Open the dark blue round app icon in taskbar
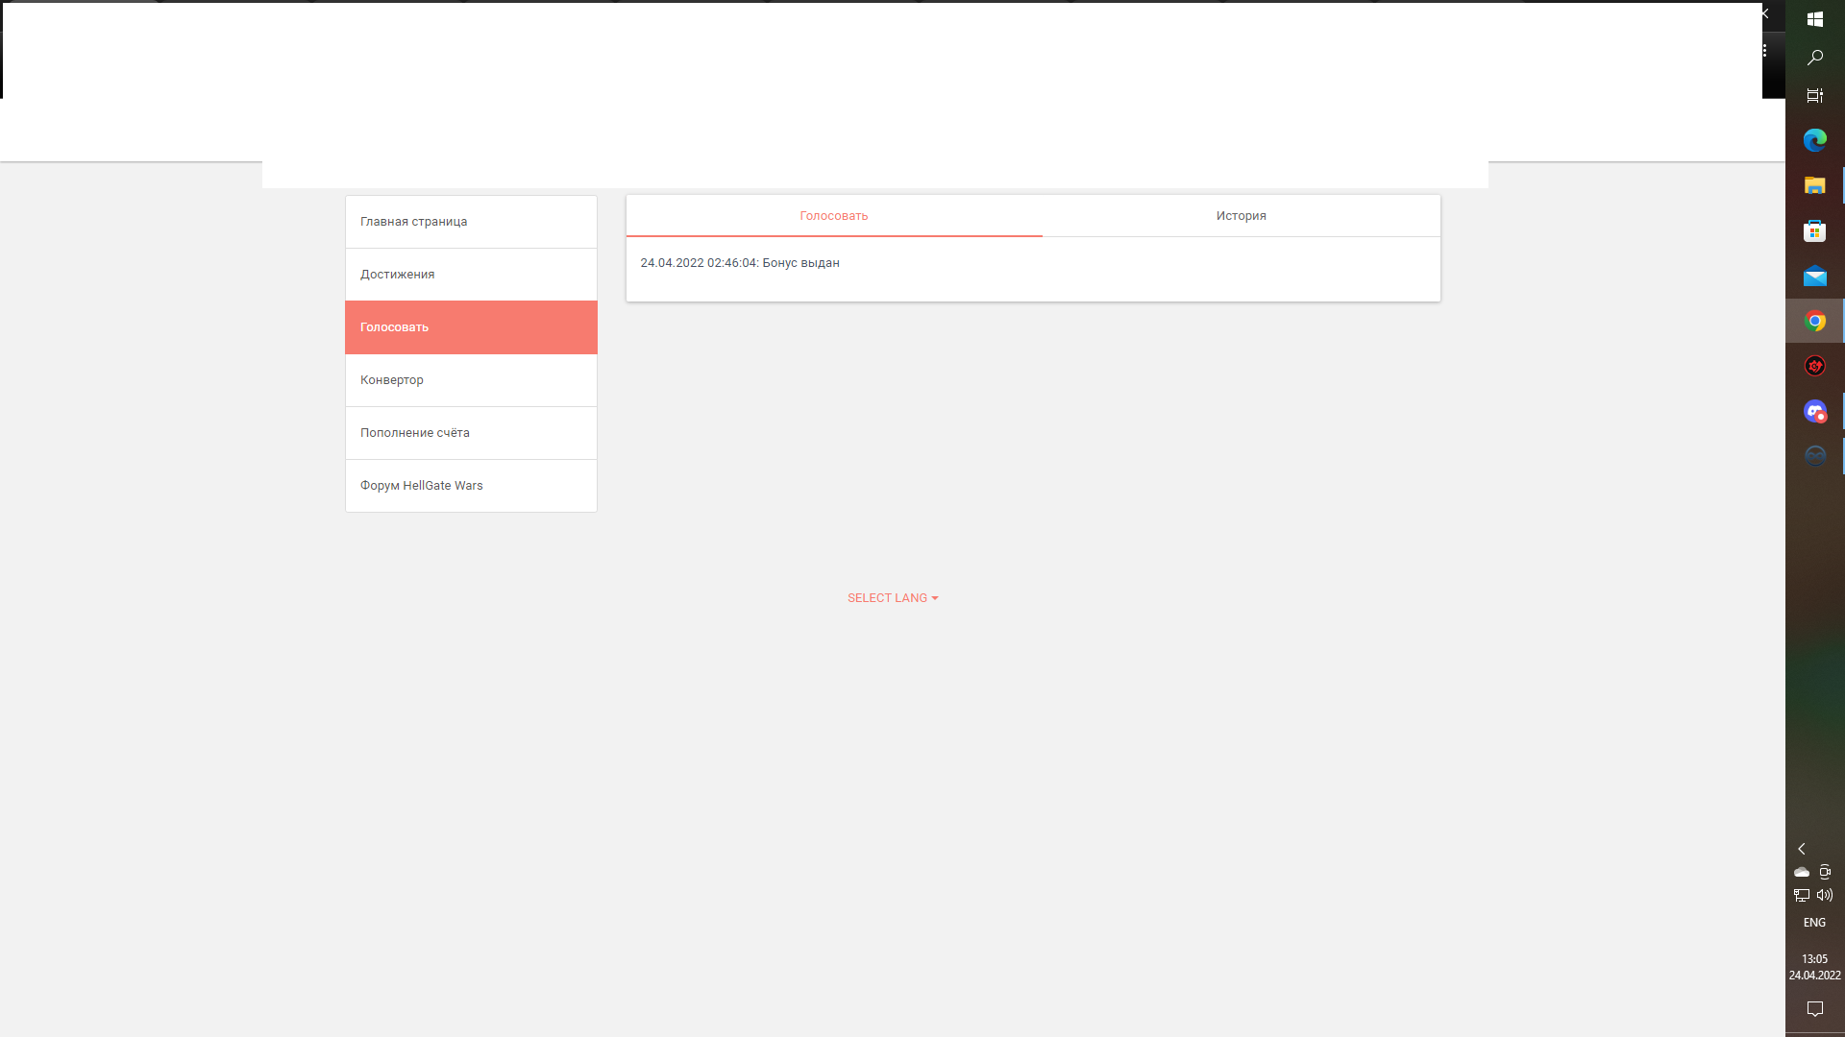Viewport: 1845px width, 1037px height. [1814, 456]
